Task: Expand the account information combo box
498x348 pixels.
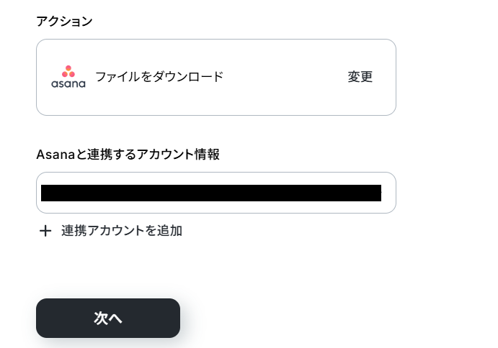Action: [x=216, y=193]
